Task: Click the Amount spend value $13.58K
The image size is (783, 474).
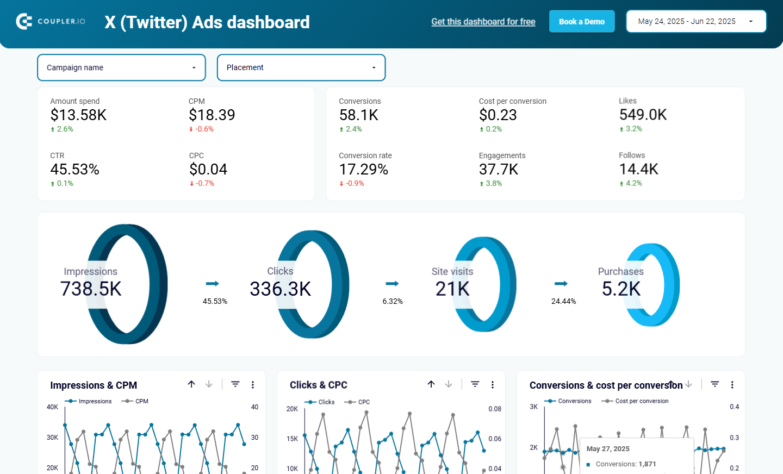Action: (x=78, y=115)
